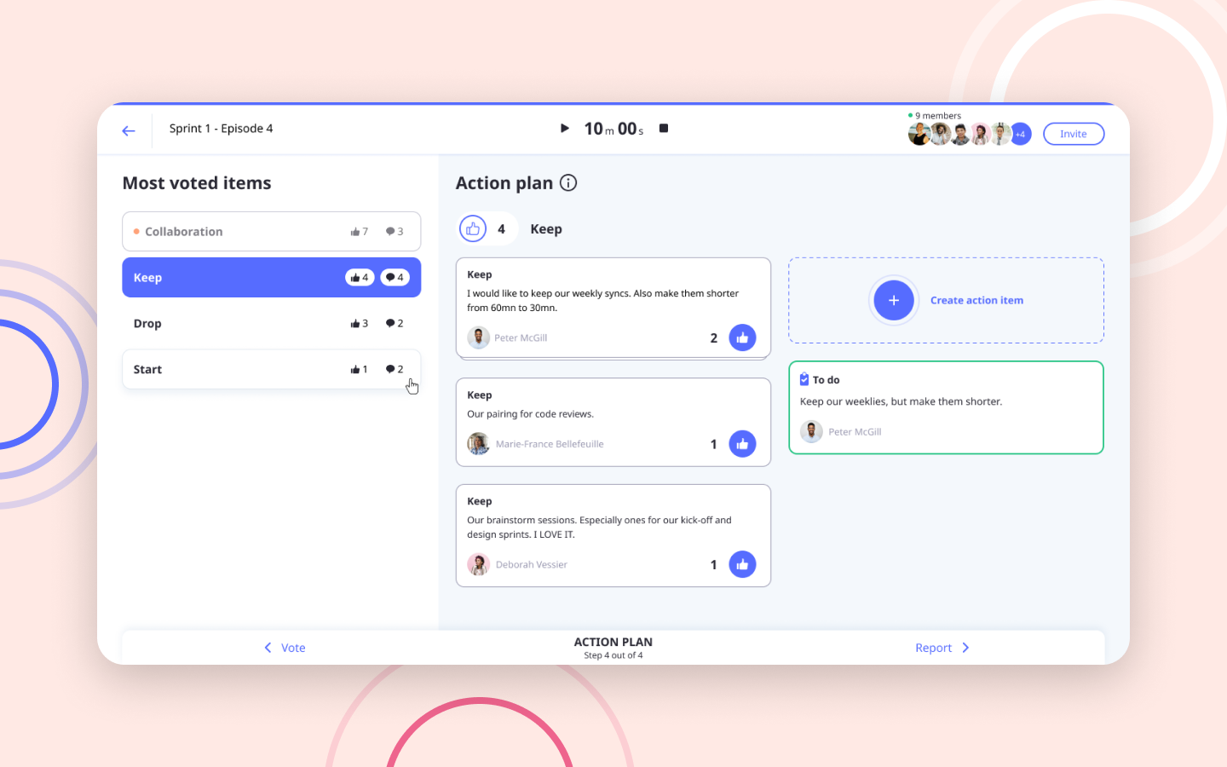Click the Invite button
This screenshot has height=767, width=1227.
pyautogui.click(x=1074, y=134)
